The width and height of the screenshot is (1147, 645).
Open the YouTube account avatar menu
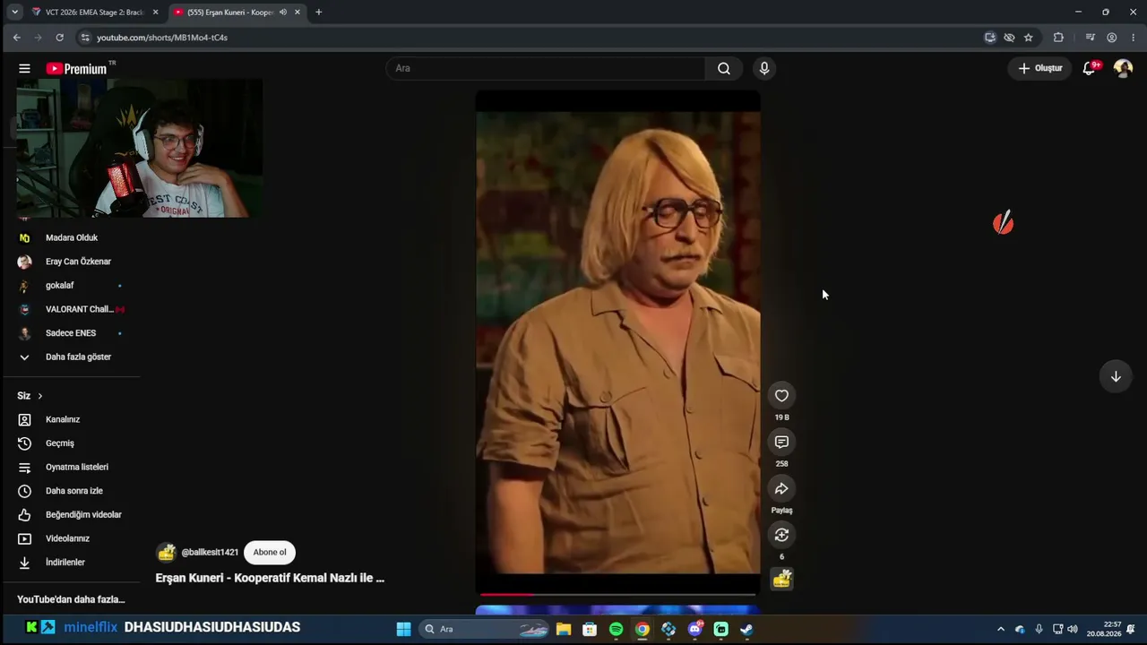click(1123, 68)
